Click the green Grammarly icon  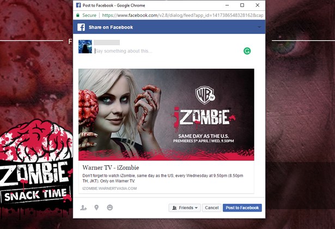[x=247, y=51]
